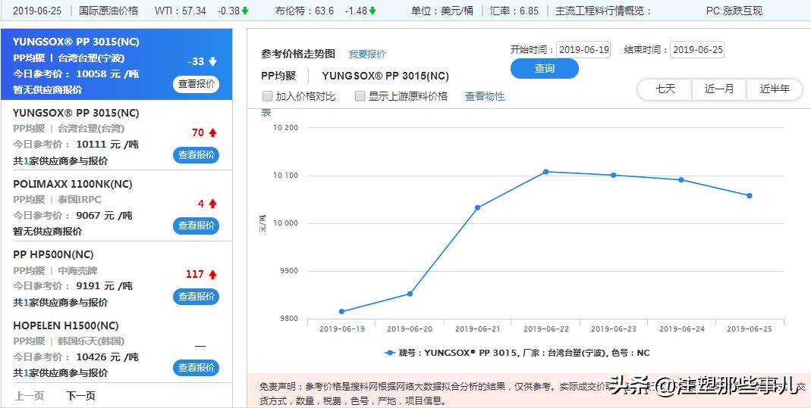Enable the 显示上游原料价格 checkbox
The height and width of the screenshot is (408, 811).
pyautogui.click(x=360, y=96)
